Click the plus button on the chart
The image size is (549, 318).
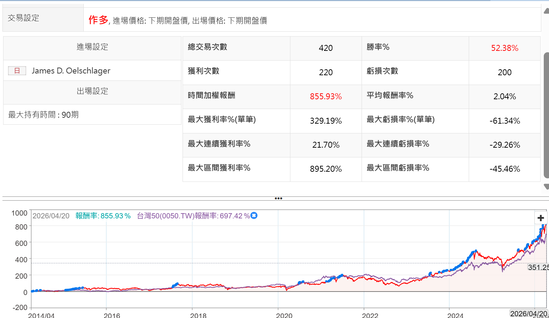[541, 218]
